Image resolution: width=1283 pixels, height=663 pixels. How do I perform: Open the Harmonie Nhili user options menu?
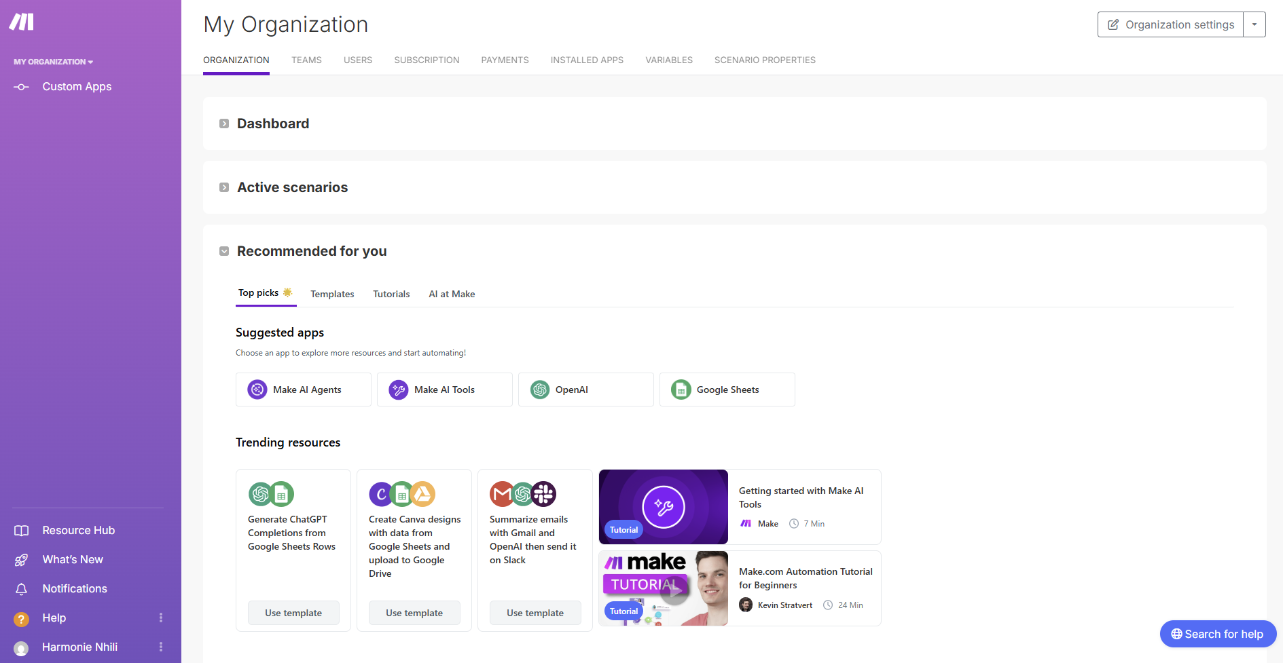(x=161, y=647)
